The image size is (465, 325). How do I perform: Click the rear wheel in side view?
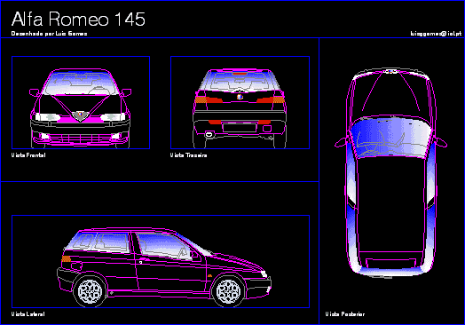coord(90,291)
